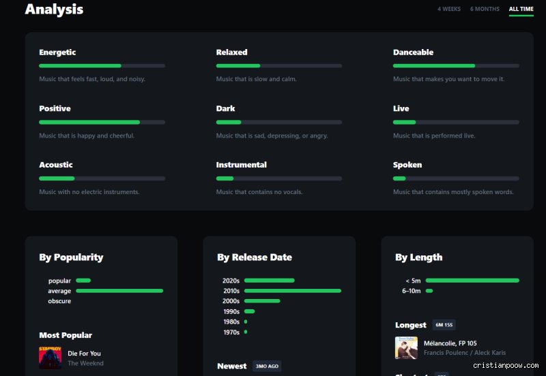546x376 pixels.
Task: Select the All Time tab
Action: click(x=521, y=9)
